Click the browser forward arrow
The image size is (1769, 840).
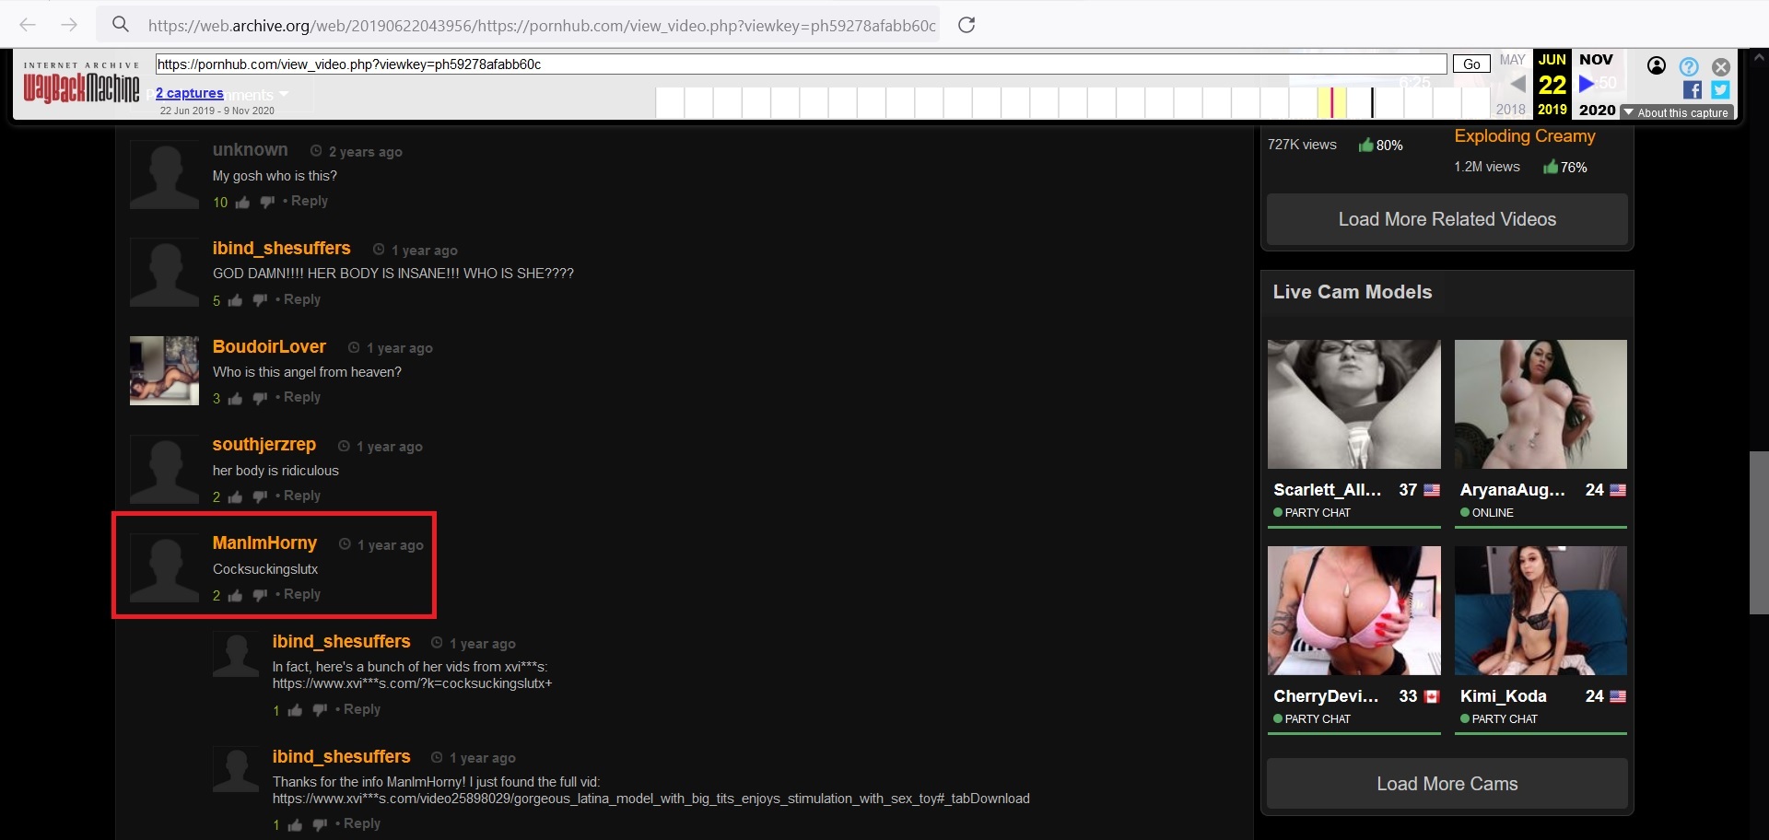pyautogui.click(x=69, y=25)
